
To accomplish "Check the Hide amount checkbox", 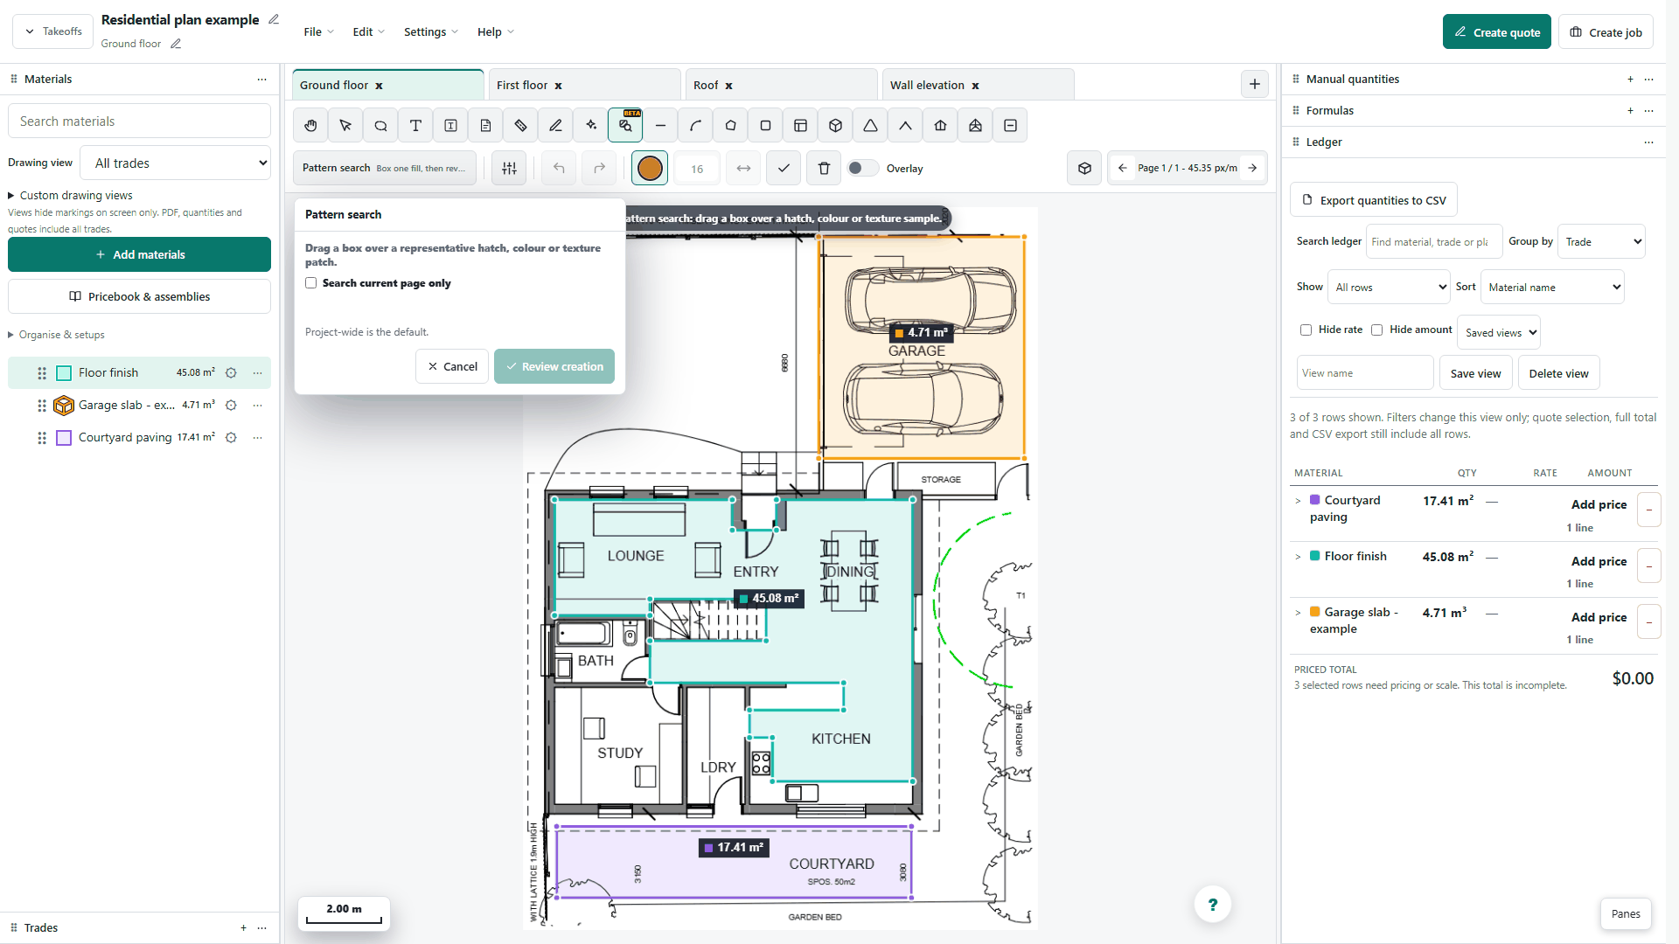I will [x=1376, y=330].
